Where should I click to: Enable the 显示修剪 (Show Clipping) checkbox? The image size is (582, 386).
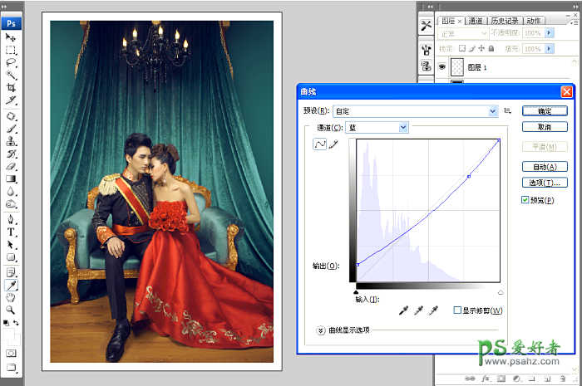(457, 310)
